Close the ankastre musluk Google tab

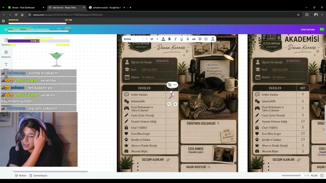125,8
